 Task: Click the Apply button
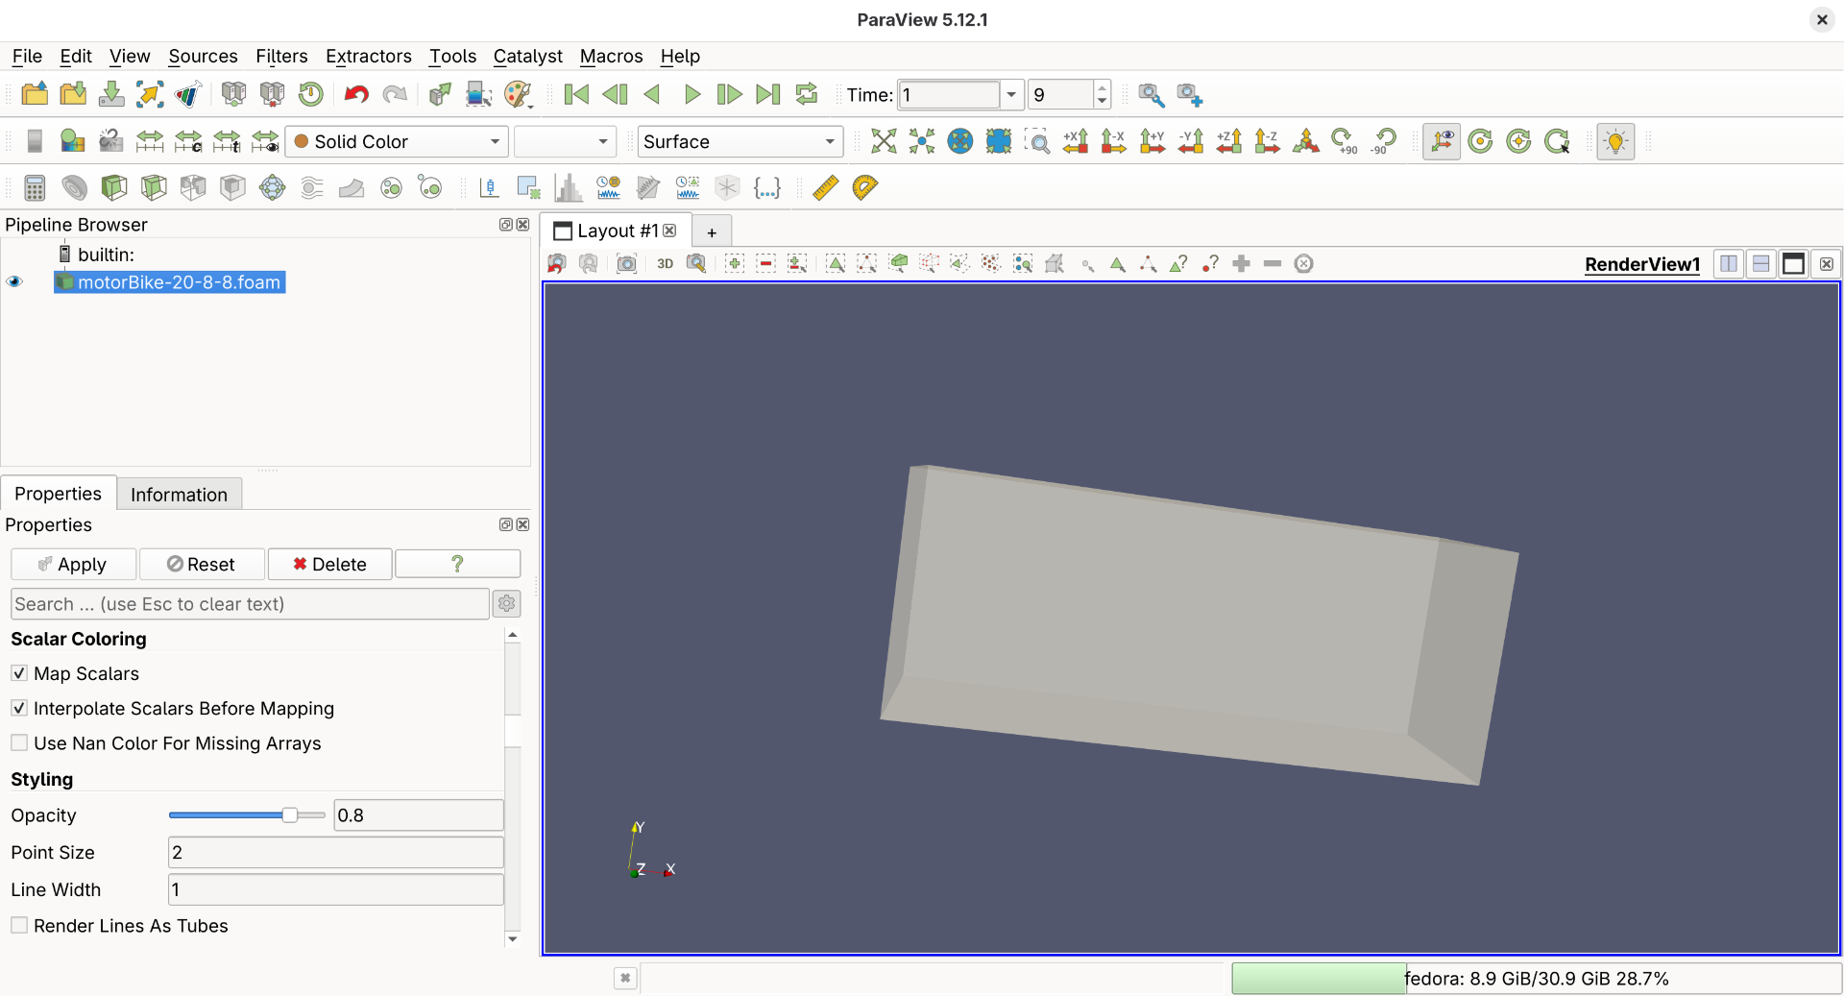(73, 564)
